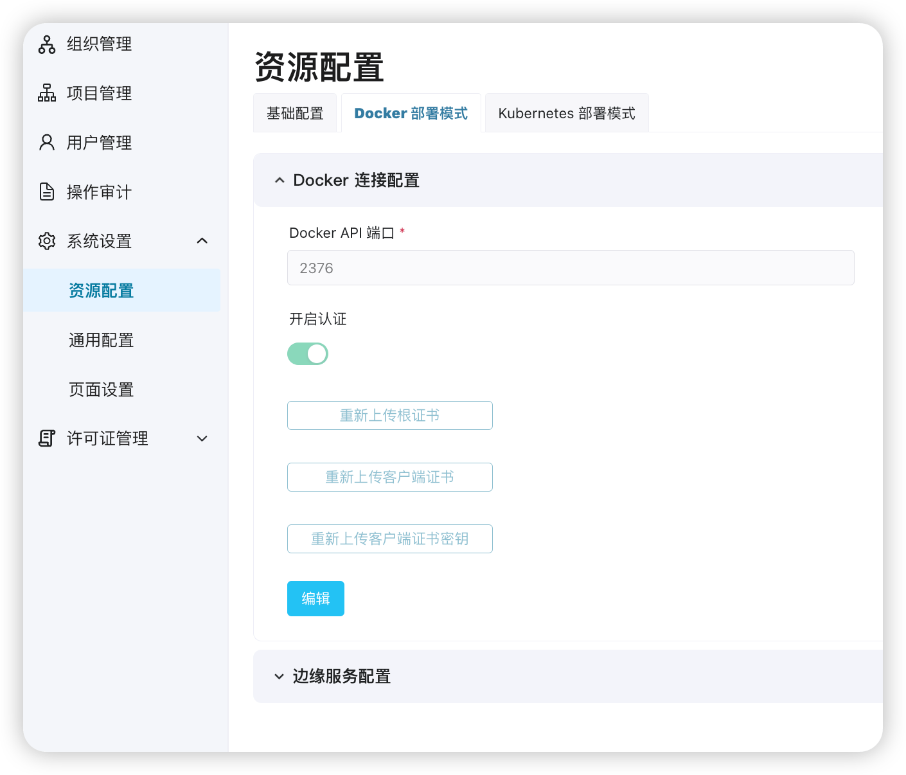Viewport: 906px width, 775px height.
Task: Click the Docker API port input field
Action: (x=570, y=268)
